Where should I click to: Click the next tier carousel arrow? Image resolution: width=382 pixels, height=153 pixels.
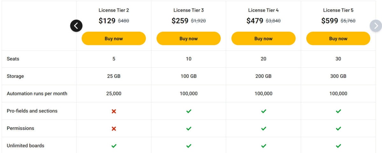[376, 26]
